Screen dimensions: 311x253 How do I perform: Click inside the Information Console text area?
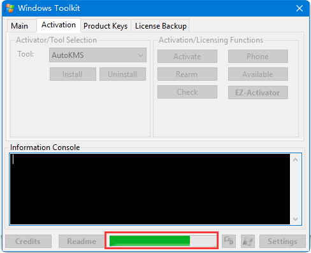(150, 189)
